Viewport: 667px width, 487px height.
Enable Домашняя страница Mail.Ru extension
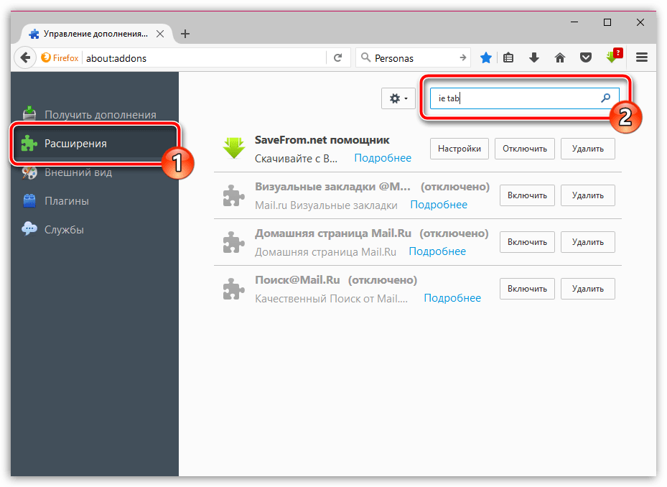[x=527, y=242]
